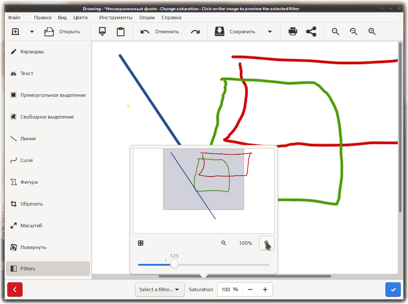Select the Свободное выделение tool
Screen dimensions: 408x304
pos(48,117)
